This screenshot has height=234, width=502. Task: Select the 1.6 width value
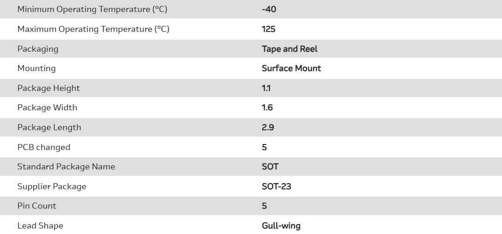point(267,108)
